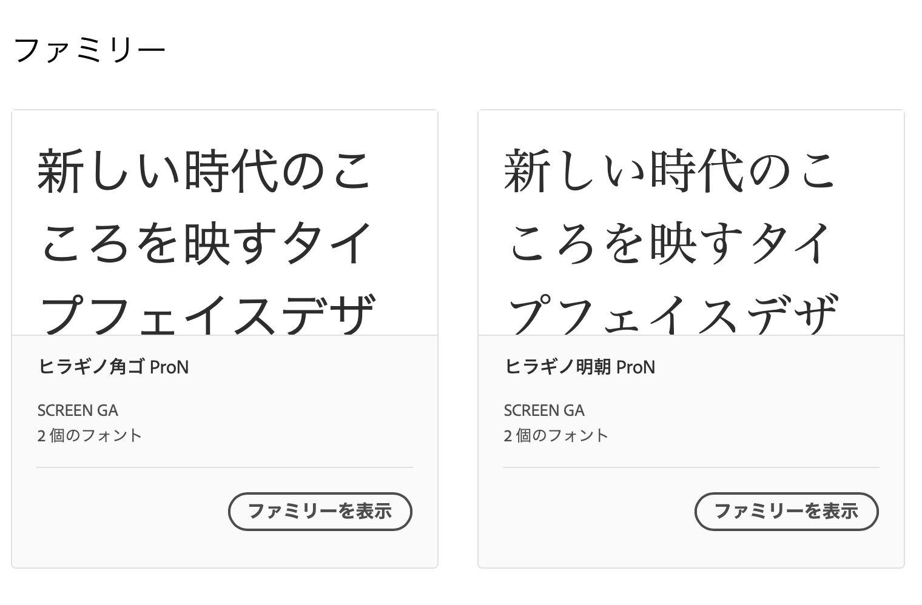The height and width of the screenshot is (605, 922).
Task: Select SCREEN GA foundry under ヒラギノ明朝 ProN
Action: (544, 410)
